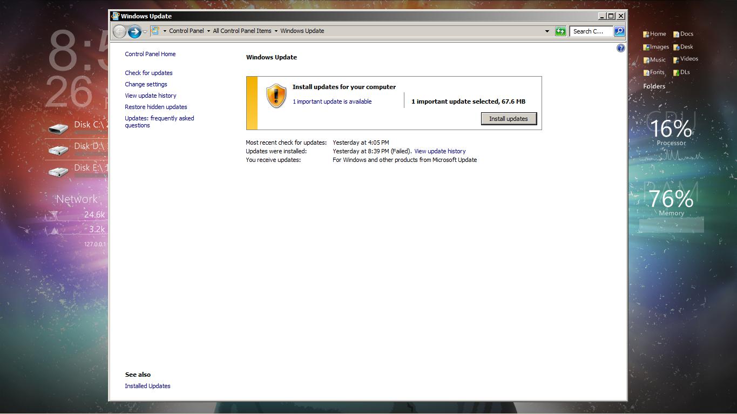Expand dropdown arrow after Control Panel breadcrumb

point(208,31)
